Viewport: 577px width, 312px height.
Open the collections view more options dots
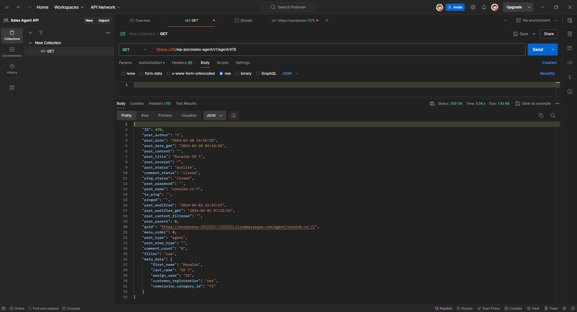click(108, 33)
